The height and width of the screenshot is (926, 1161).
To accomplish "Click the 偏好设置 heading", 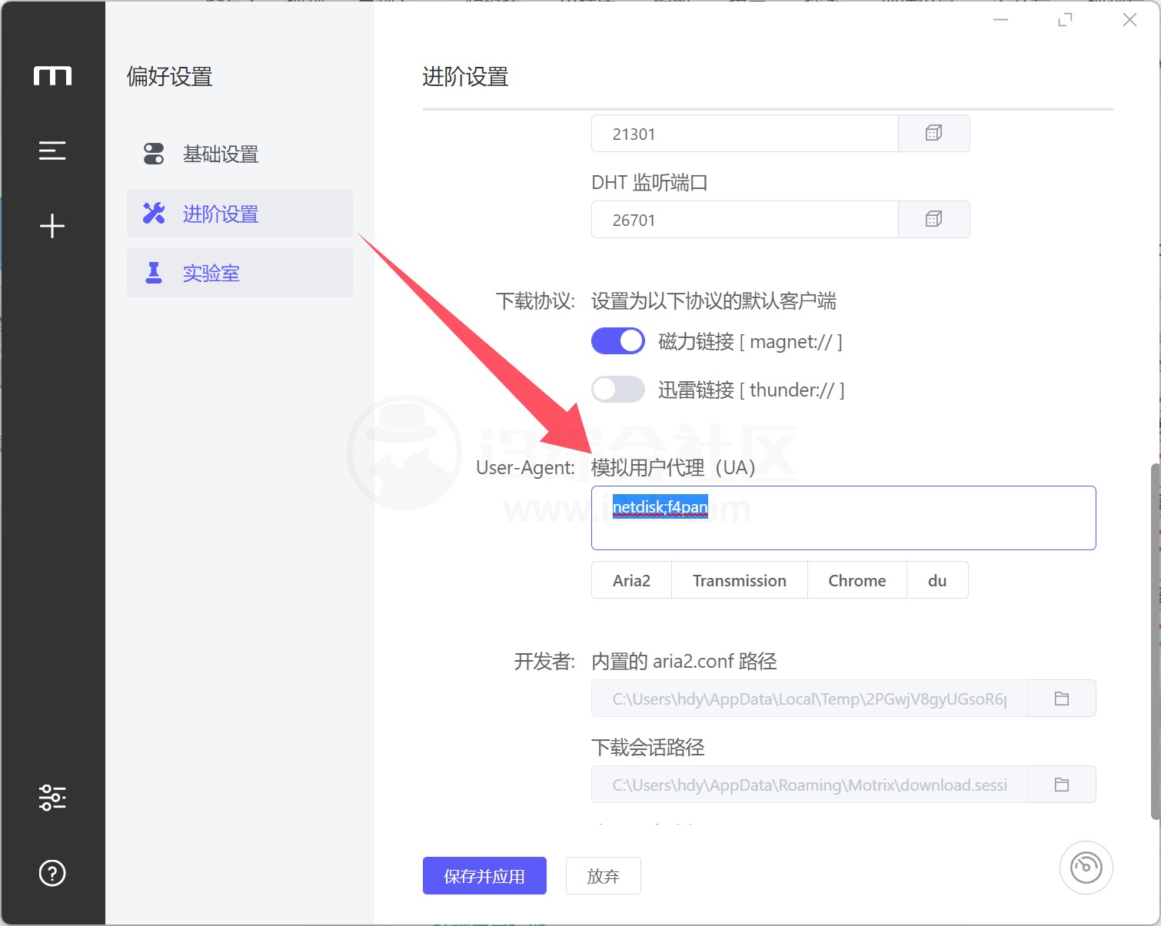I will click(x=170, y=76).
